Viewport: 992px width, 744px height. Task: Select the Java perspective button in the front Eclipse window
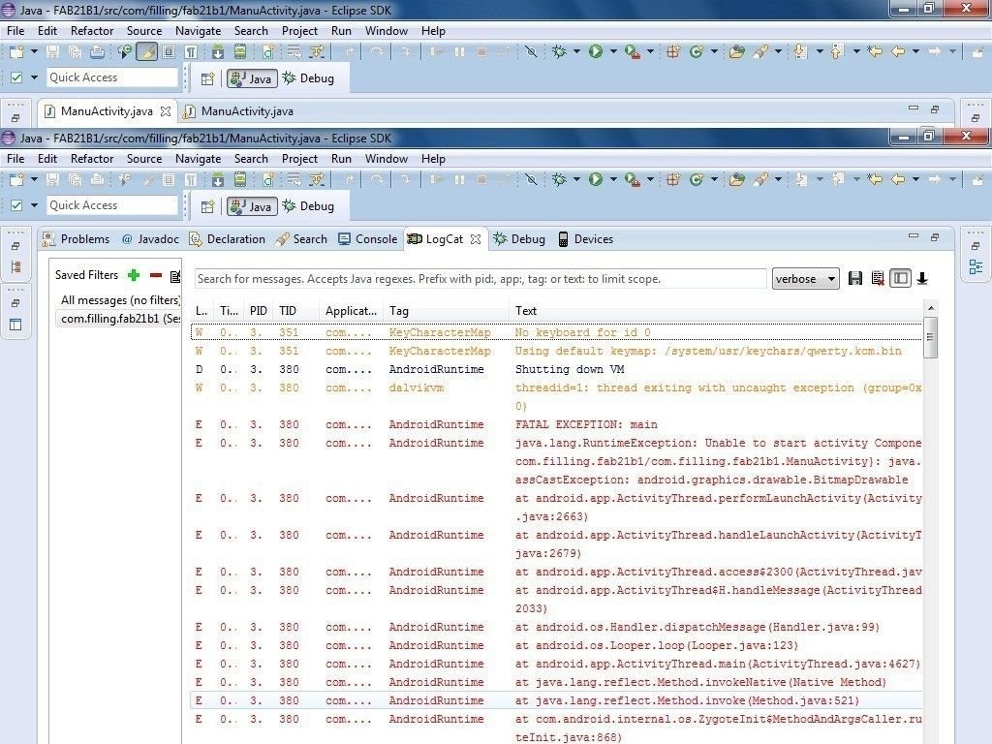pos(253,206)
